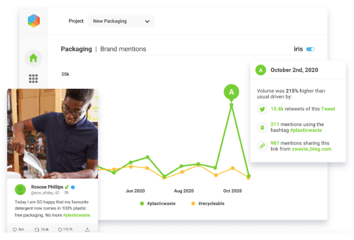The image size is (354, 240).
Task: Click the @eco_allday_42 handle
Action: point(45,192)
